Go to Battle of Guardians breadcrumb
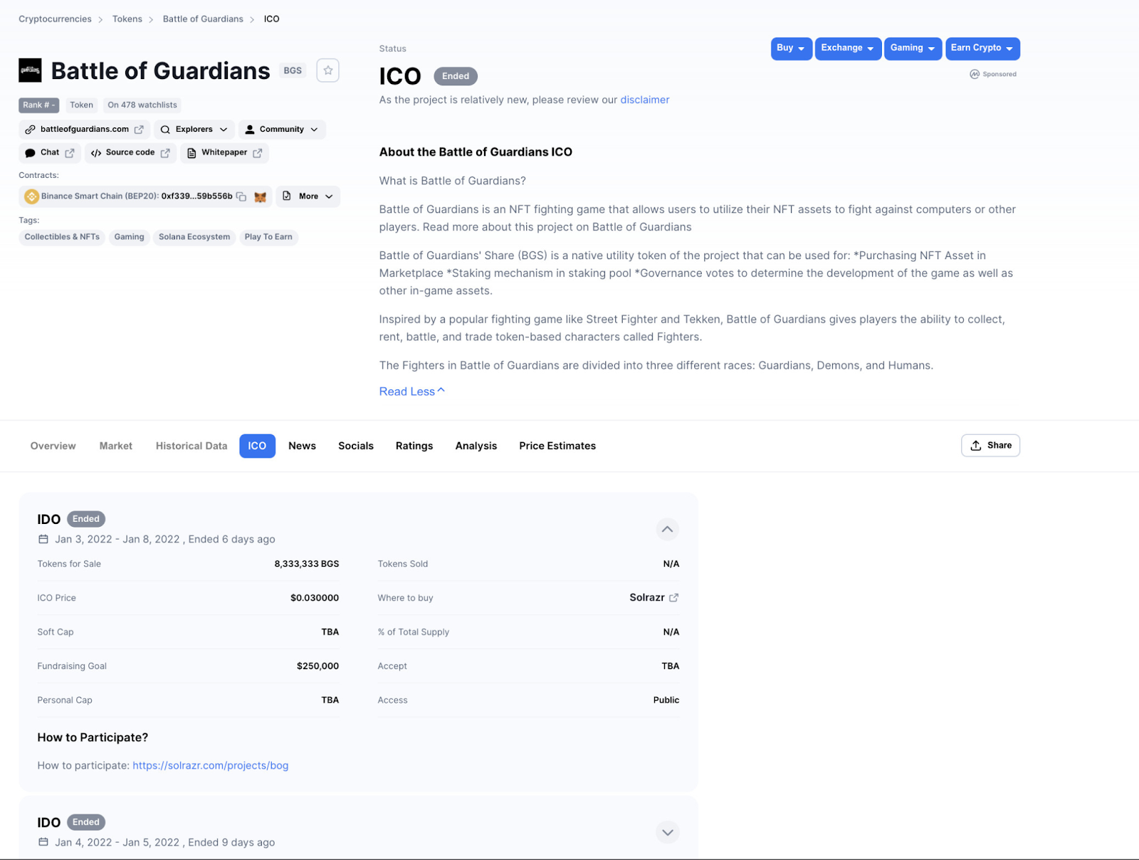Image resolution: width=1139 pixels, height=860 pixels. pos(203,19)
